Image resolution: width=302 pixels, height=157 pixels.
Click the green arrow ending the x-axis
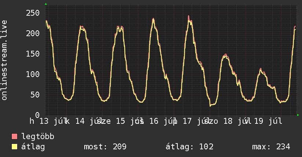click(x=298, y=115)
